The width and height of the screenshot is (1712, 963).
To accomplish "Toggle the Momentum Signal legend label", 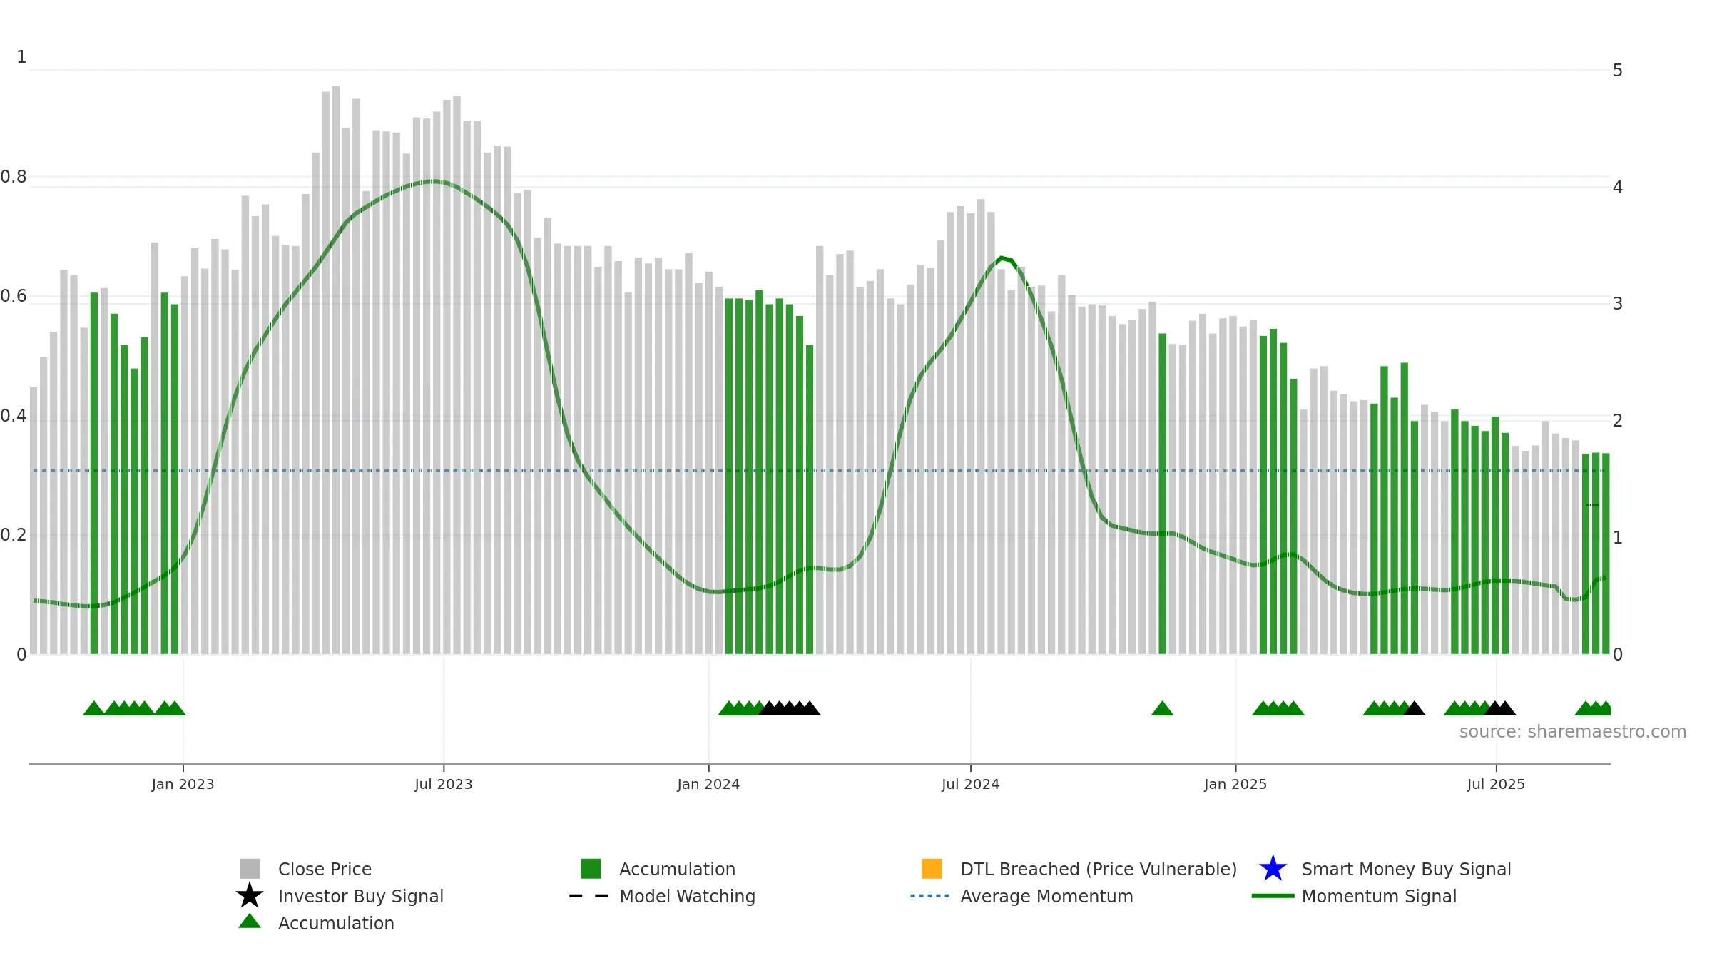I will (1379, 896).
